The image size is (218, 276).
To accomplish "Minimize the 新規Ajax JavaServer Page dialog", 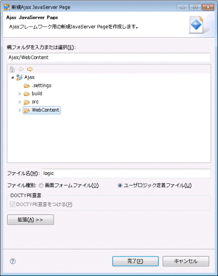I will click(x=183, y=7).
